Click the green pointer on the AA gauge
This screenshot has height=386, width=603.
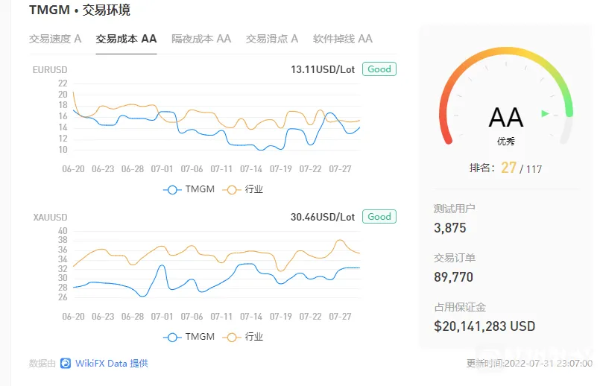click(x=545, y=113)
